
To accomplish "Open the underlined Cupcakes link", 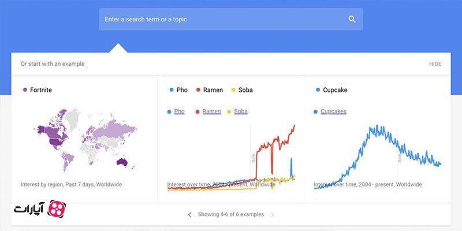I will coord(333,111).
